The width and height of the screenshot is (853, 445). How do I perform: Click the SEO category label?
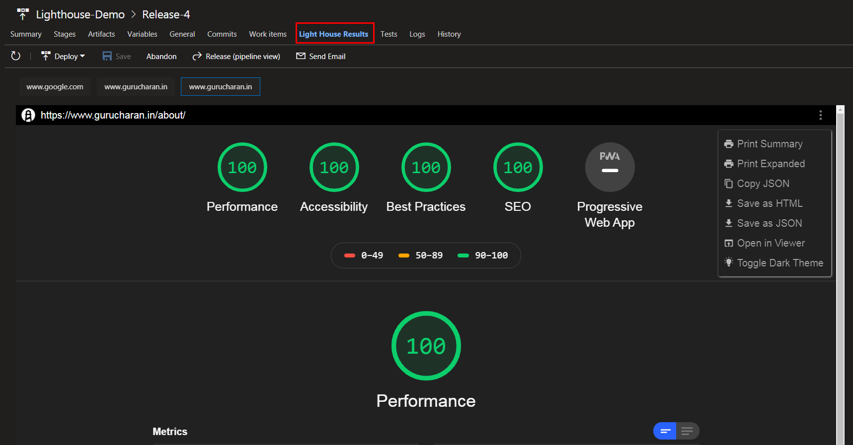(x=518, y=206)
